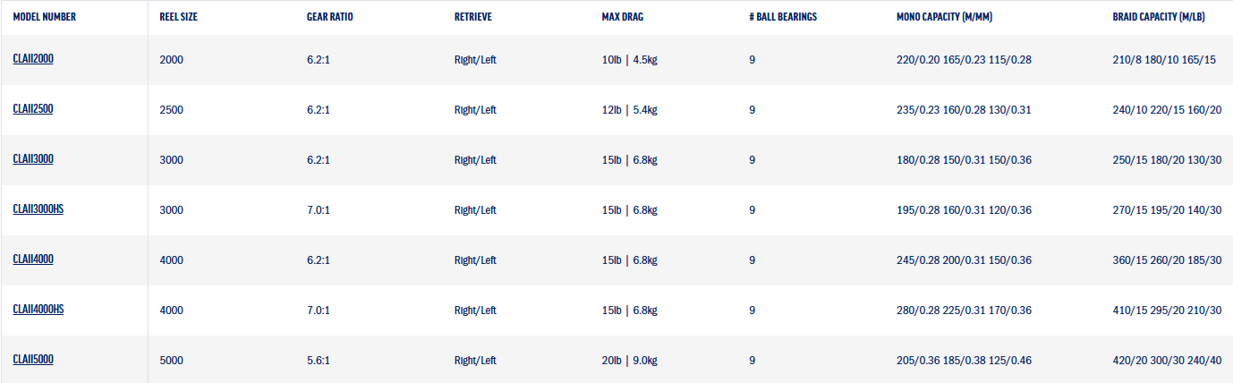
Task: Open the CLAII2000 model link
Action: click(x=34, y=58)
